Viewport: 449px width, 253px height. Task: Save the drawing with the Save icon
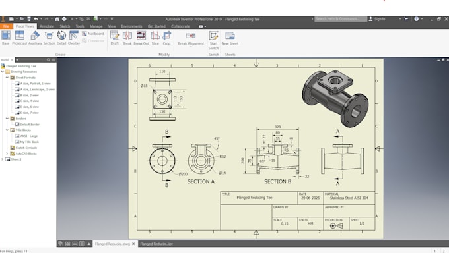(x=29, y=19)
